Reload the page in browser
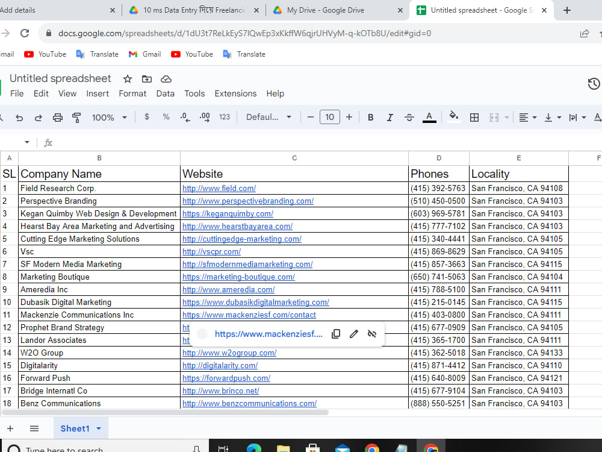This screenshot has width=602, height=452. click(x=25, y=33)
